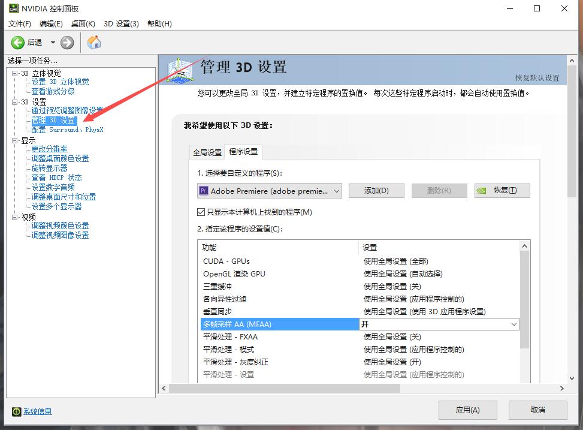
Task: Switch to 程序设置 tab
Action: coord(243,152)
